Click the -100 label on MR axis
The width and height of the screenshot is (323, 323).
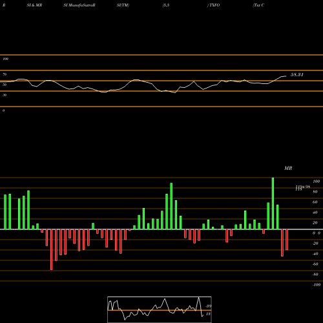click(317, 285)
